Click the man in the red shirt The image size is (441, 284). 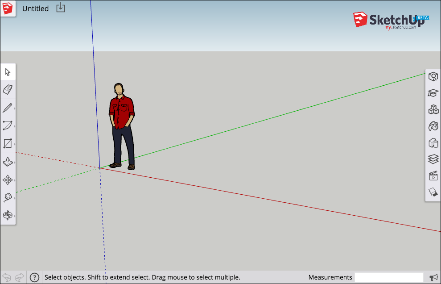coord(122,126)
